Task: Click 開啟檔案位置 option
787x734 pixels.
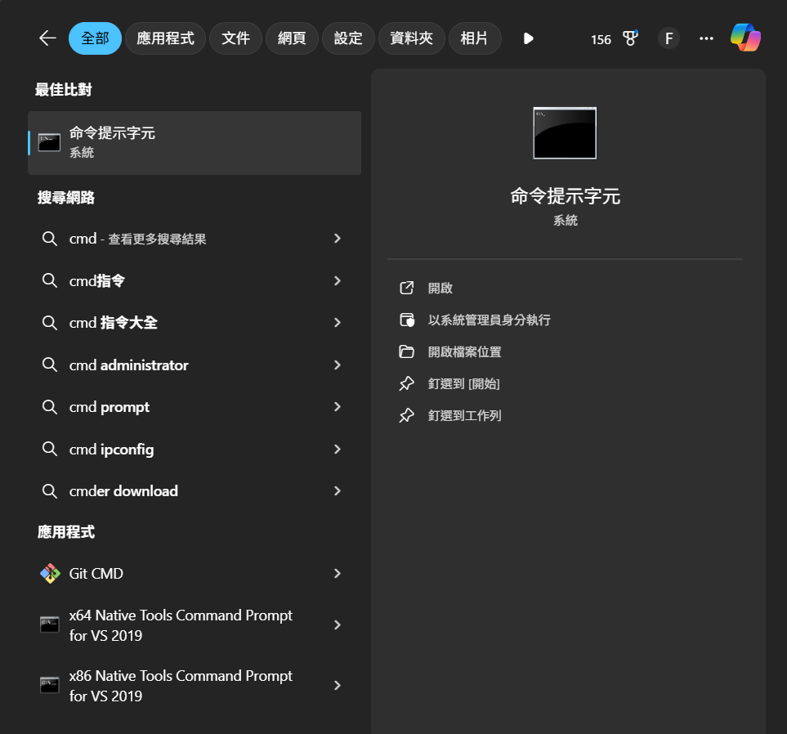Action: point(464,352)
